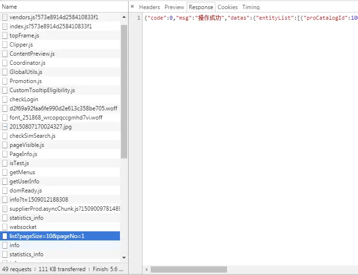The height and width of the screenshot is (275, 358).
Task: Click the image icon beside 20150807170024327.jpg
Action: [5, 127]
